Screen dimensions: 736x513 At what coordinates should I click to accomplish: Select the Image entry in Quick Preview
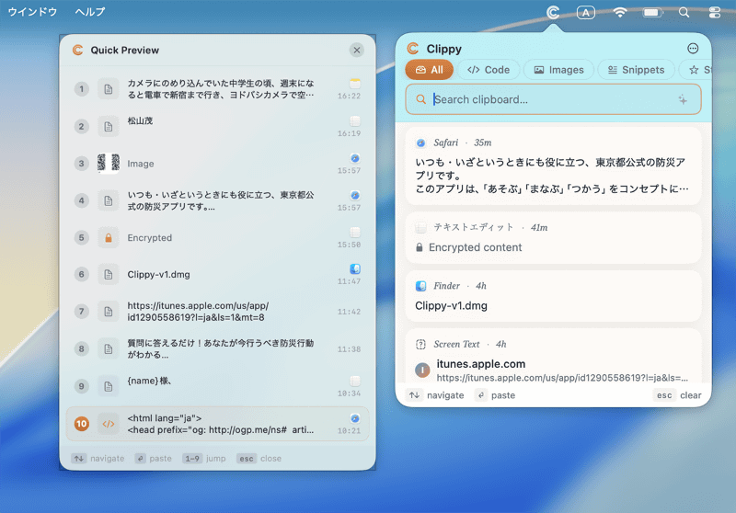tap(217, 163)
